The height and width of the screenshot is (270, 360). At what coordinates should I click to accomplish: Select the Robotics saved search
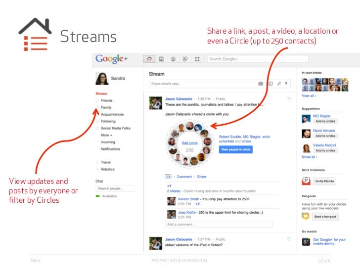(x=107, y=169)
